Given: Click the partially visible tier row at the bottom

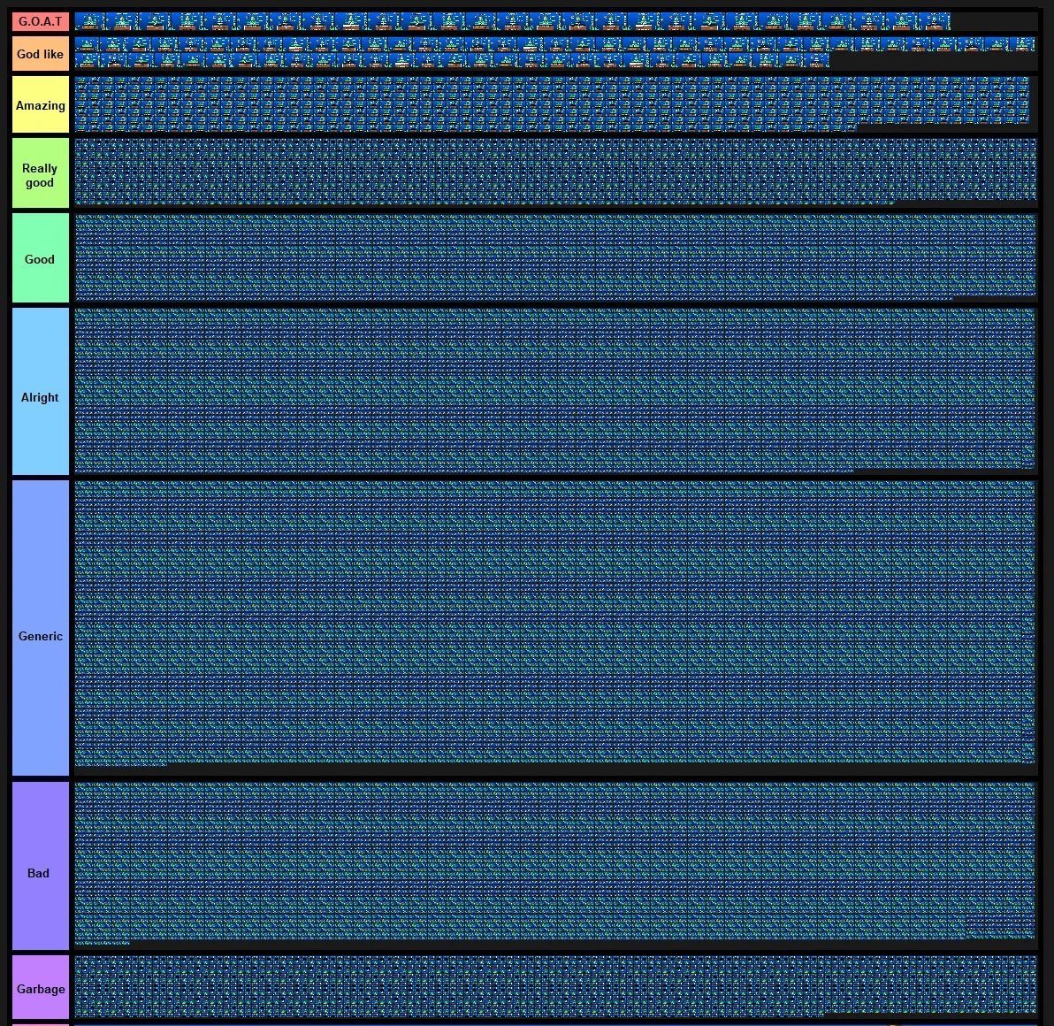Looking at the screenshot, I should pos(531,1022).
